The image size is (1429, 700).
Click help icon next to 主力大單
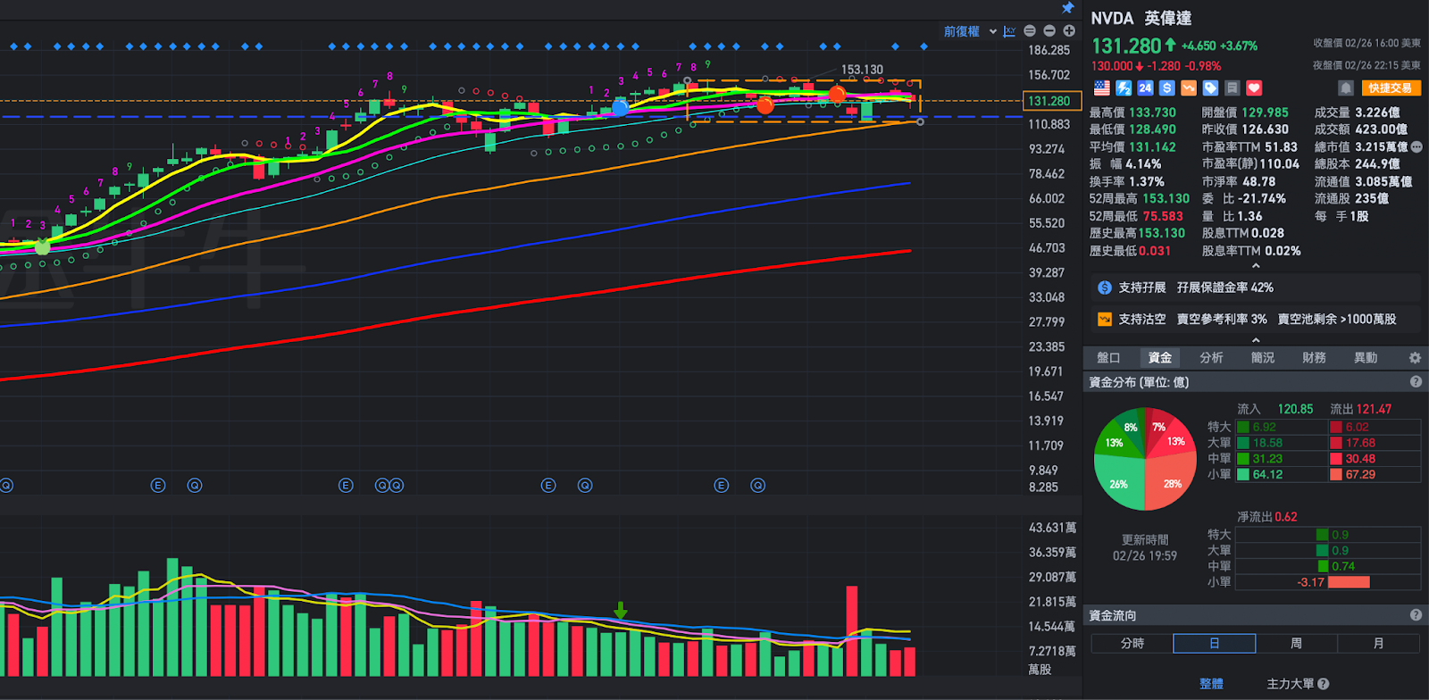pos(1324,684)
